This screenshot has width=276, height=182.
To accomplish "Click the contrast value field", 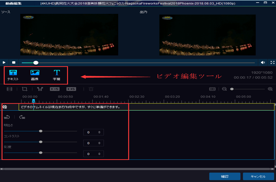I will (x=93, y=143).
